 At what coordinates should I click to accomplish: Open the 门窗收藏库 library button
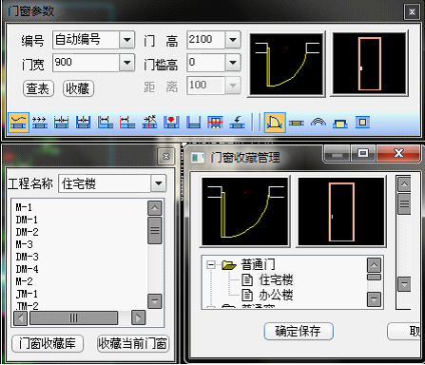[x=48, y=343]
